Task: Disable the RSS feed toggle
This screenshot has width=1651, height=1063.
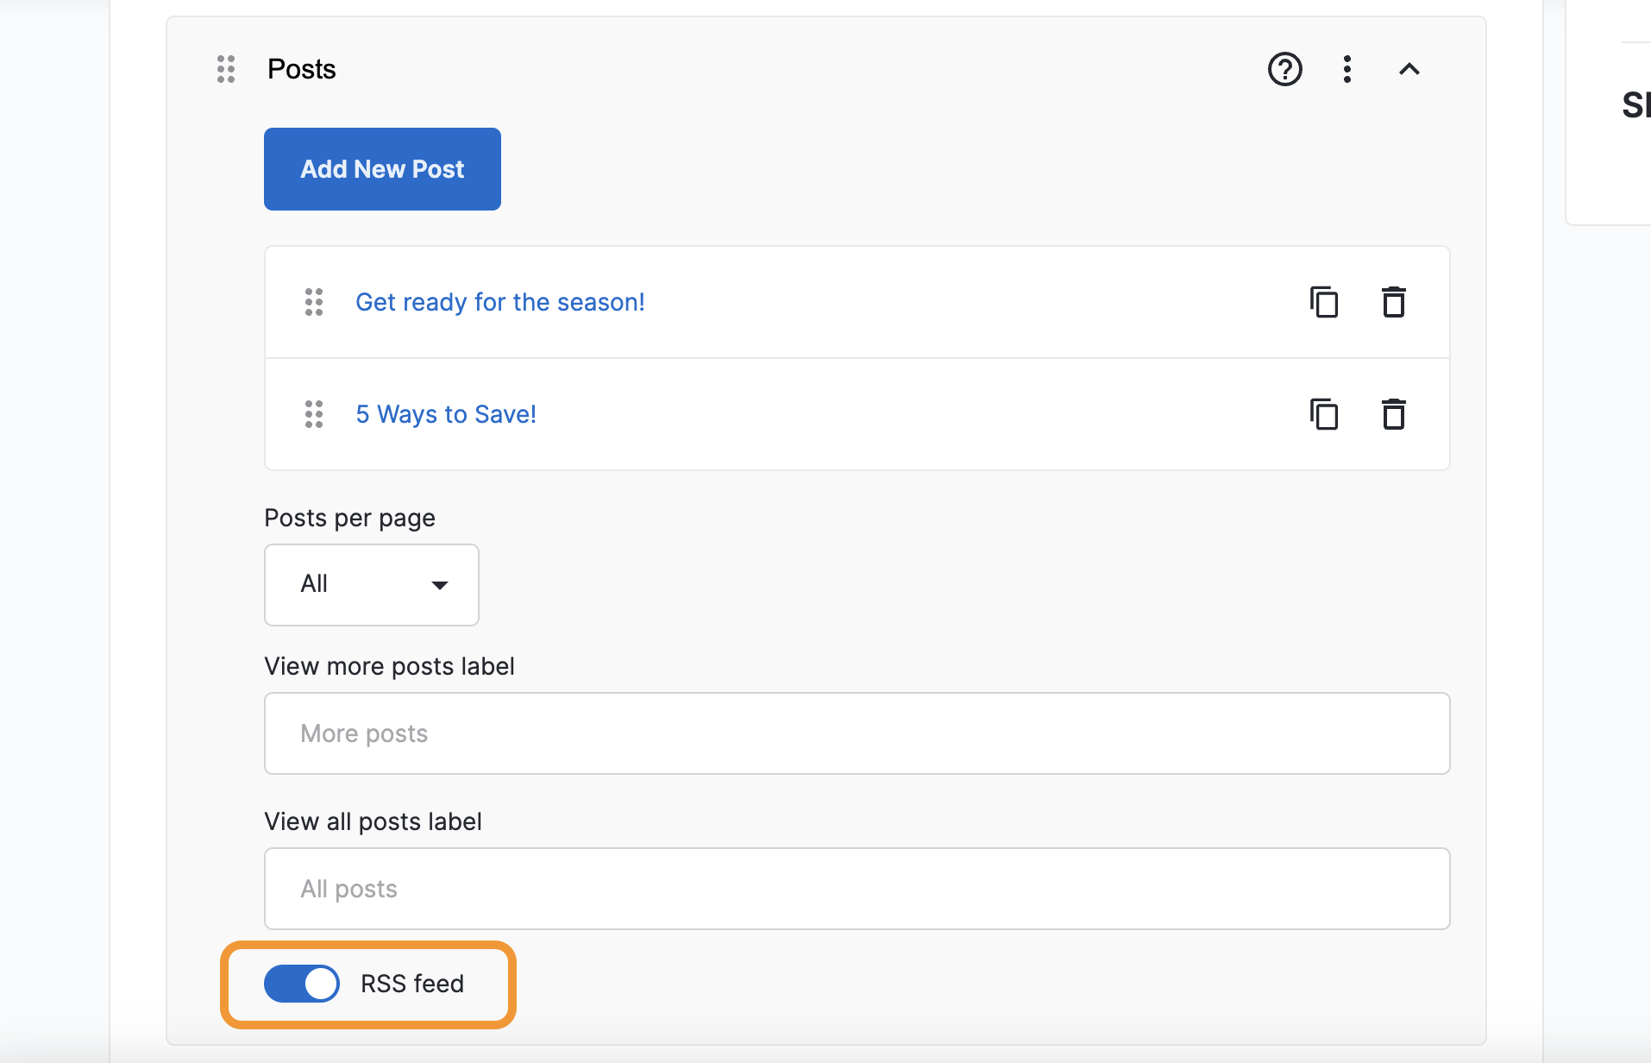Action: [302, 984]
